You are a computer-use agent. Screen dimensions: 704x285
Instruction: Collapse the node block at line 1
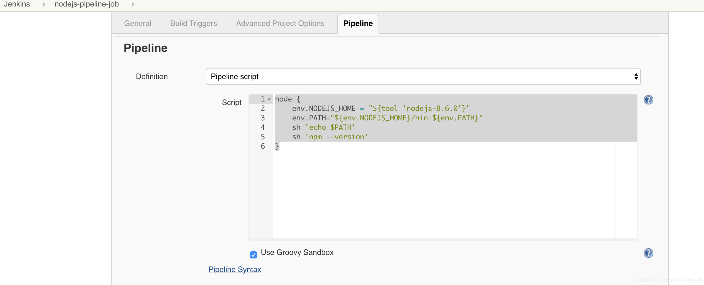pyautogui.click(x=269, y=99)
